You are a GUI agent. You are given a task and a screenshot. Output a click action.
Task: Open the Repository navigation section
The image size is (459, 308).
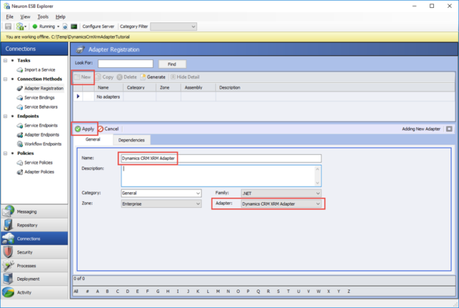(x=34, y=225)
